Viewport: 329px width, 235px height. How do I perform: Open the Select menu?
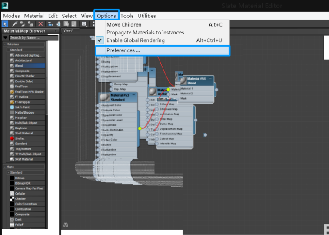(69, 16)
